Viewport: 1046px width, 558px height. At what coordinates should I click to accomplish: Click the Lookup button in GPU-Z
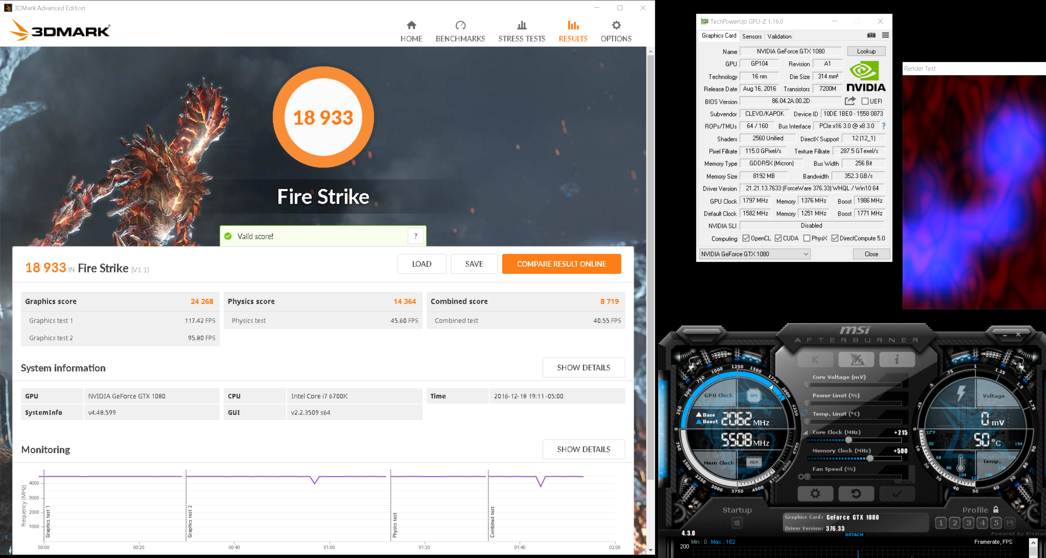[866, 51]
